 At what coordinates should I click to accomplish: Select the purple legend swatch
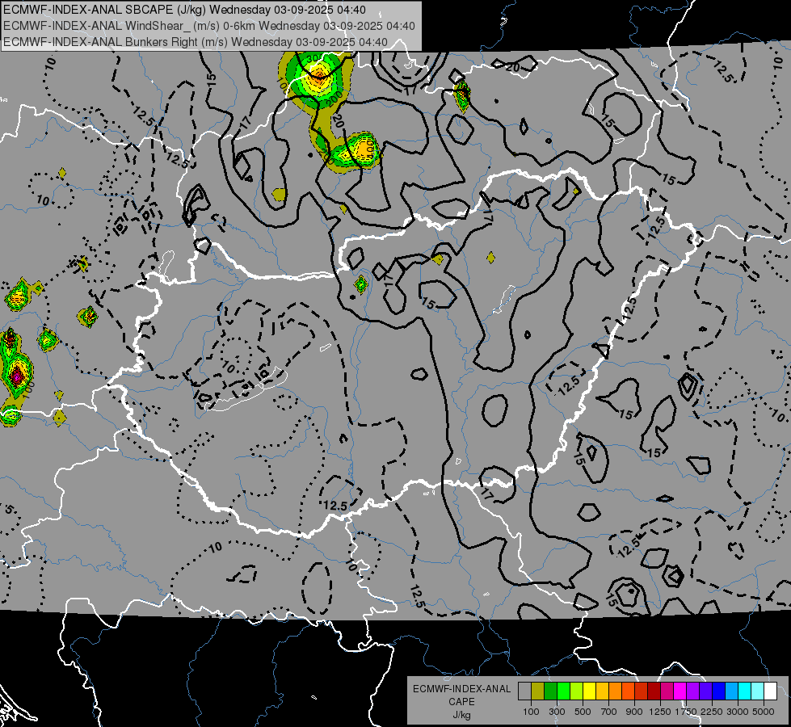692,691
